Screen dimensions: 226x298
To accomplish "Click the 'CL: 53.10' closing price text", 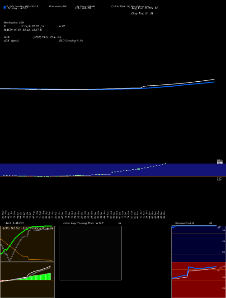I will (x=83, y=9).
